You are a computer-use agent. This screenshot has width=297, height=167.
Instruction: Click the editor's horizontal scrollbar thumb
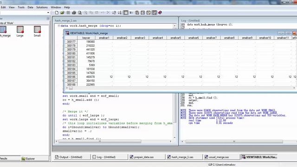coord(100,141)
